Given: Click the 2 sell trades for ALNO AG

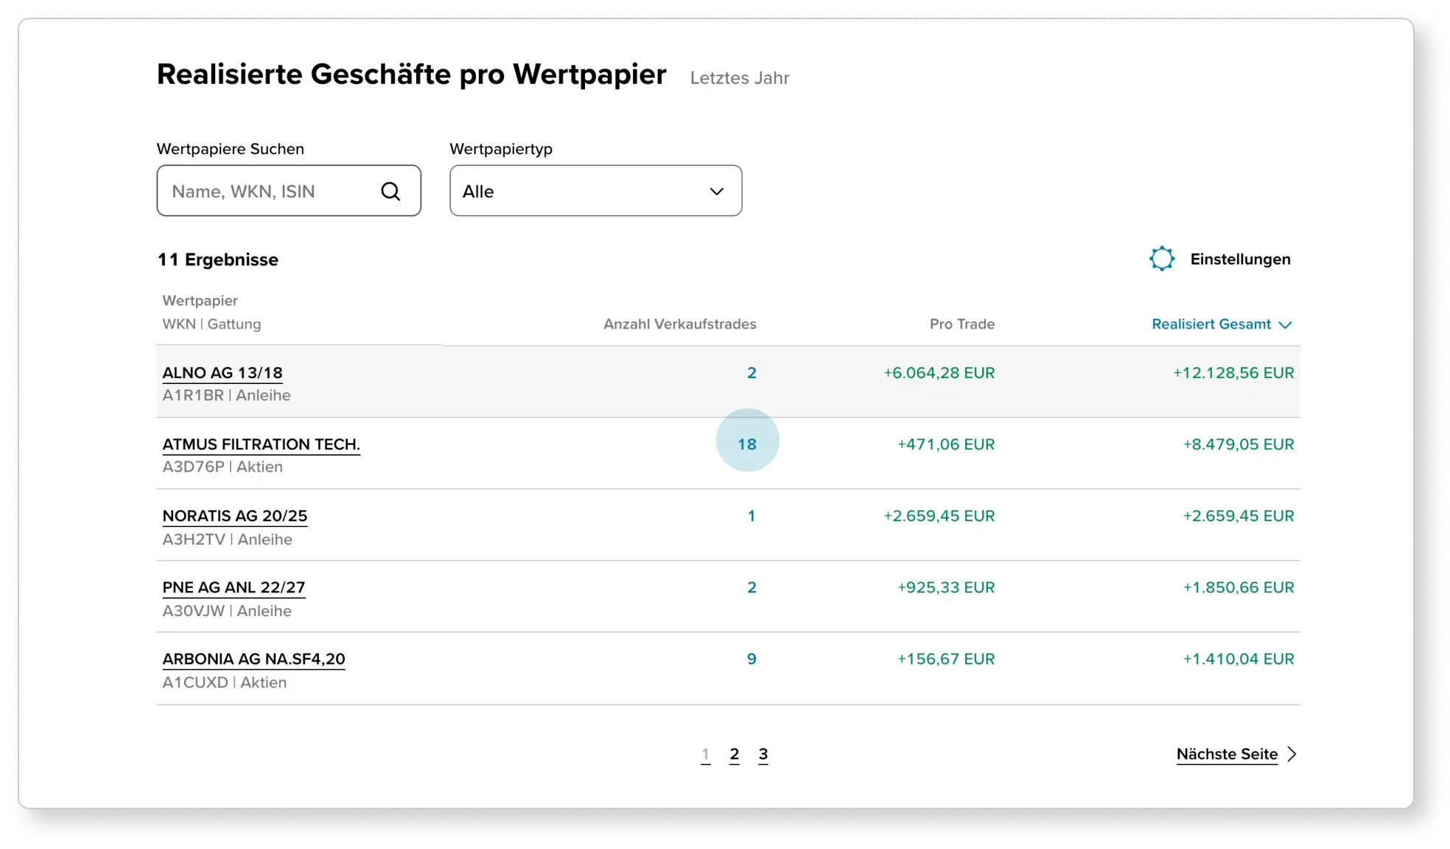Looking at the screenshot, I should (752, 372).
